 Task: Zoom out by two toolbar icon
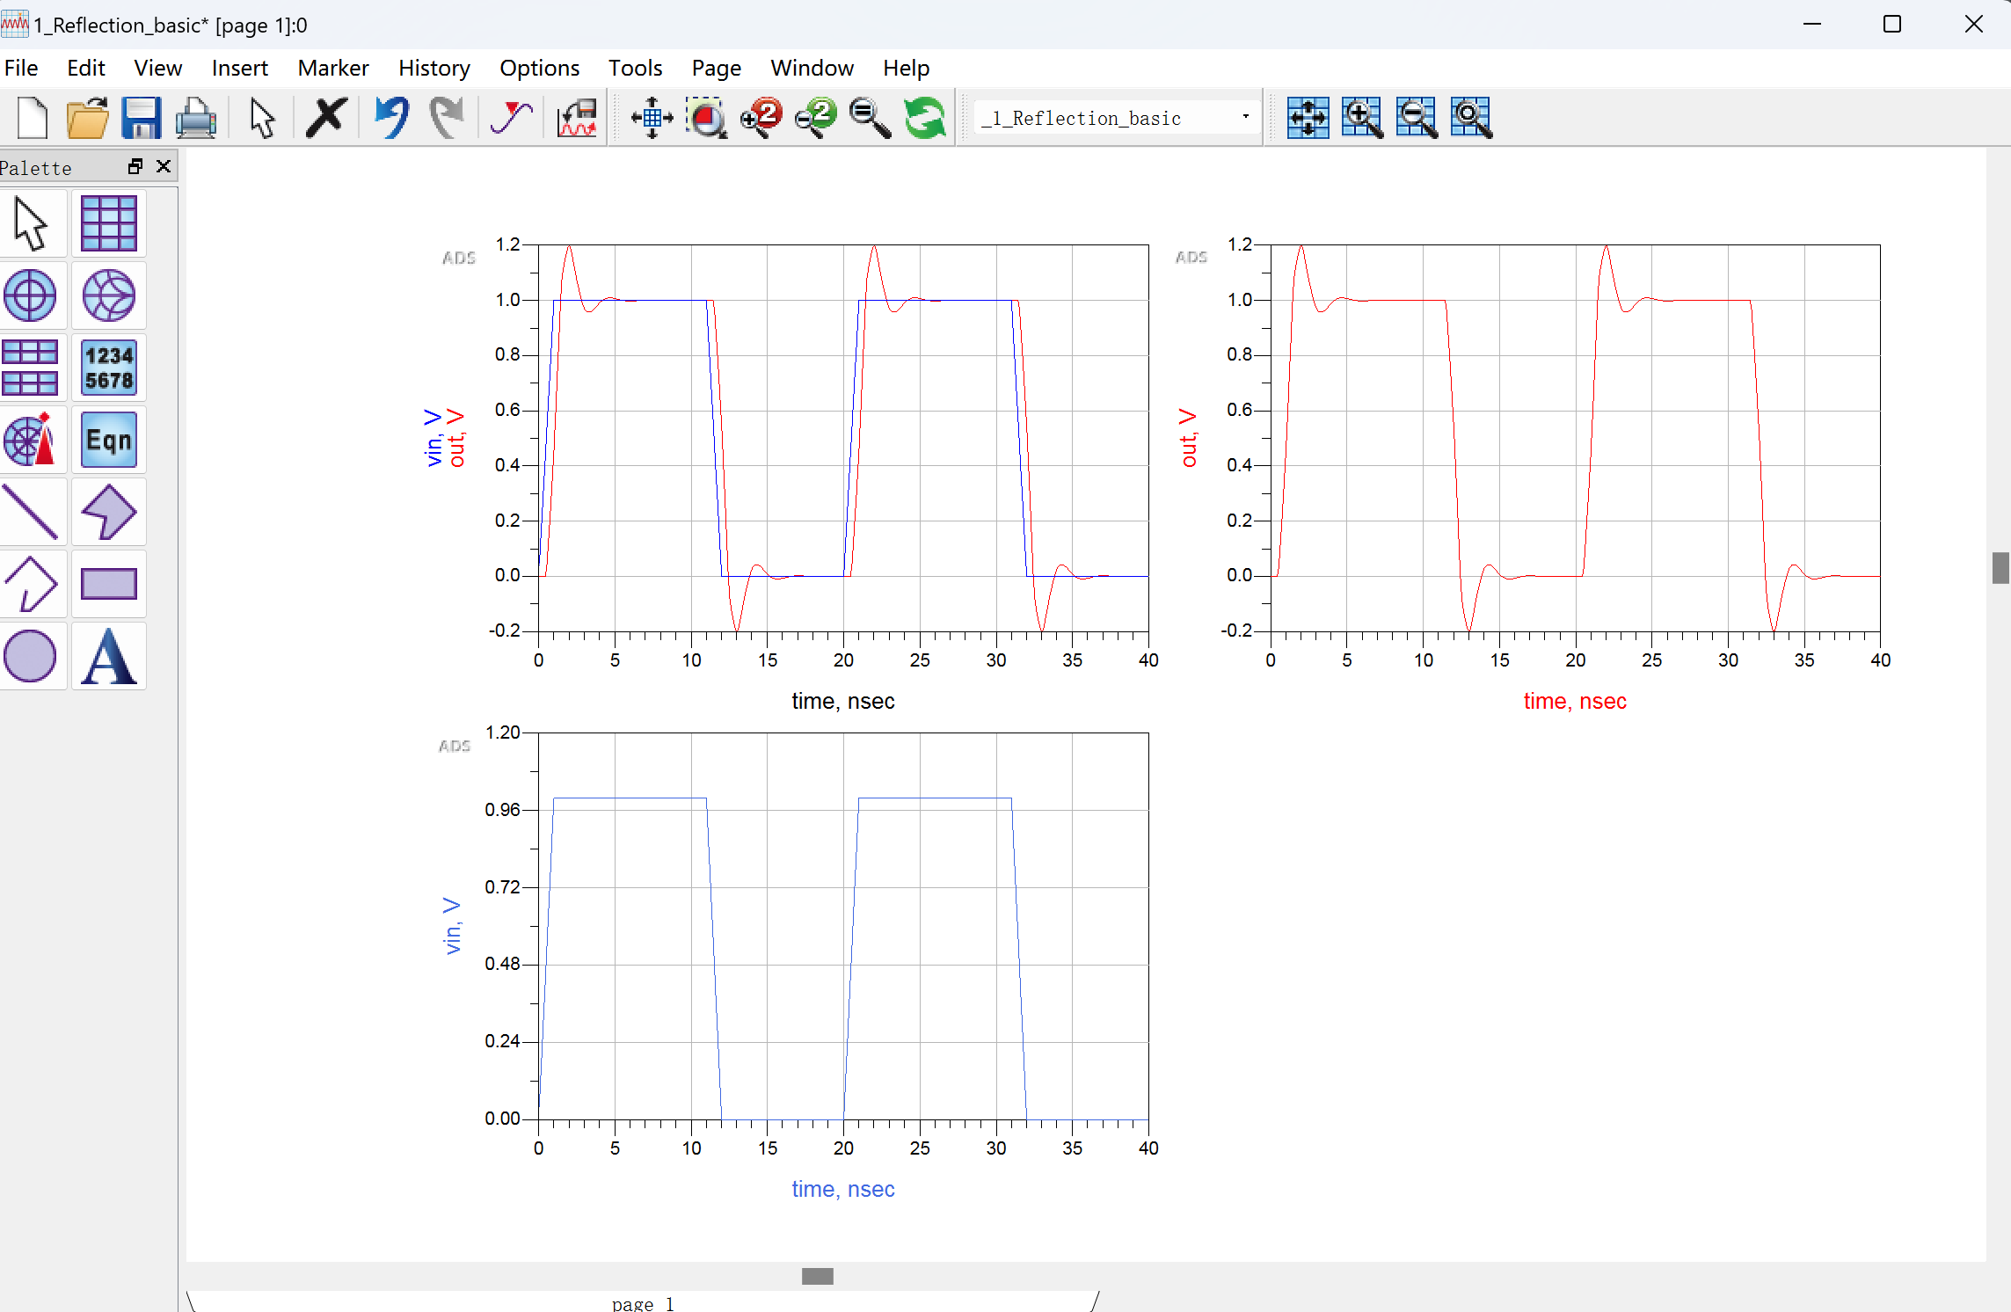click(815, 118)
